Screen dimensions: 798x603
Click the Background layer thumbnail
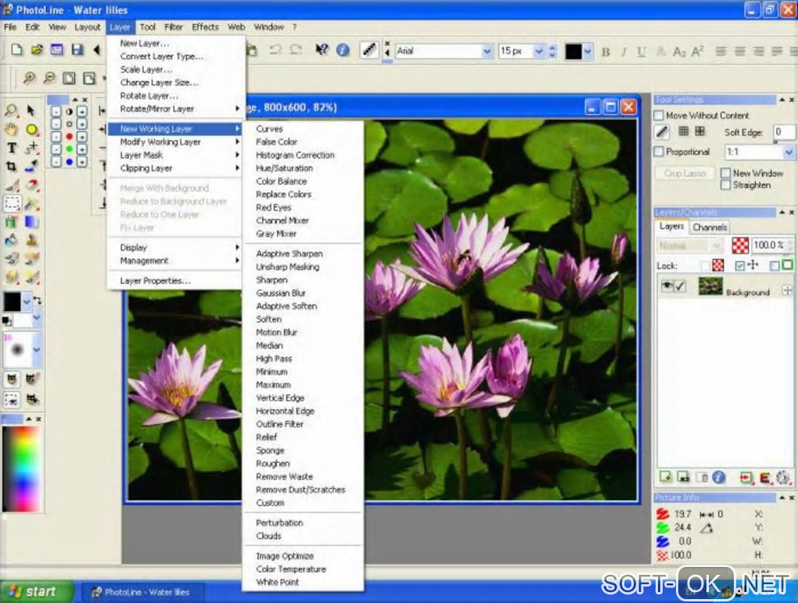710,286
